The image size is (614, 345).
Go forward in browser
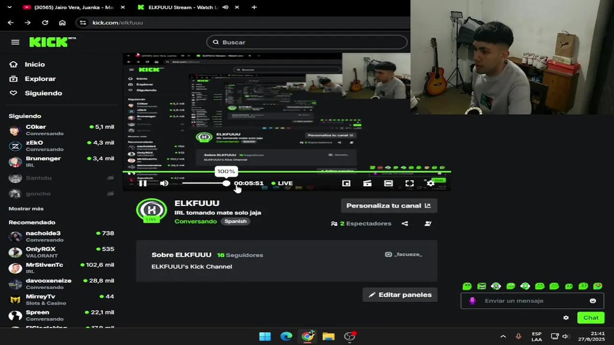[27, 23]
